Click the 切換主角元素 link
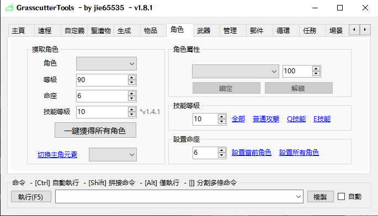This screenshot has width=378, height=216. click(57, 155)
